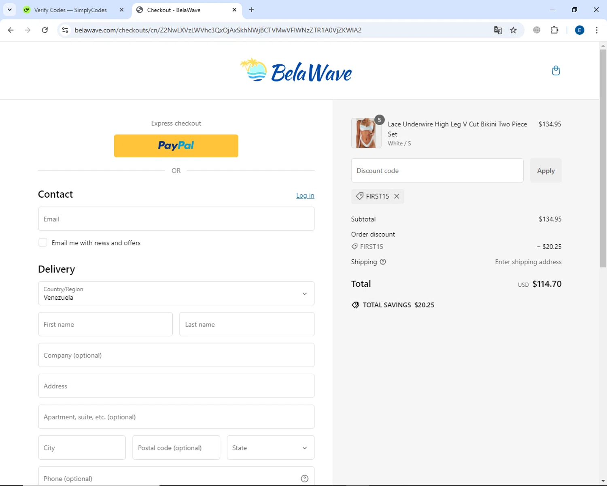This screenshot has width=607, height=486.
Task: Select the Checkout - BelaWave tab
Action: click(174, 10)
